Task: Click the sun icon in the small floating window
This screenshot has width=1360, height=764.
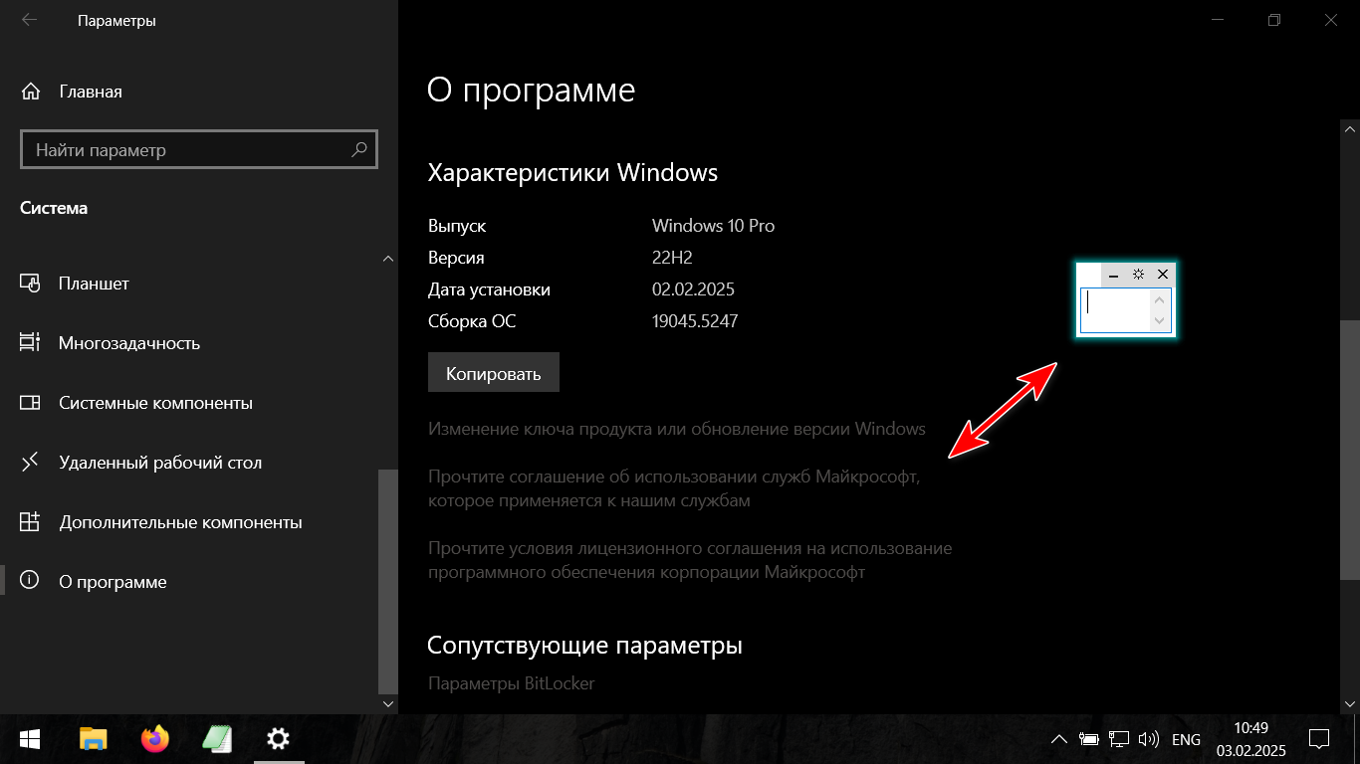Action: (x=1138, y=274)
